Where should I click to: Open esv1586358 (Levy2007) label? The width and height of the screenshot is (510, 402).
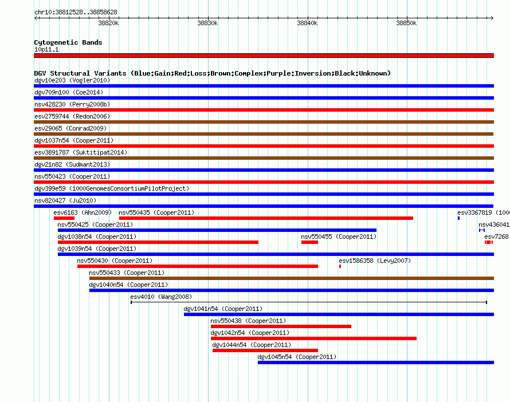click(375, 261)
